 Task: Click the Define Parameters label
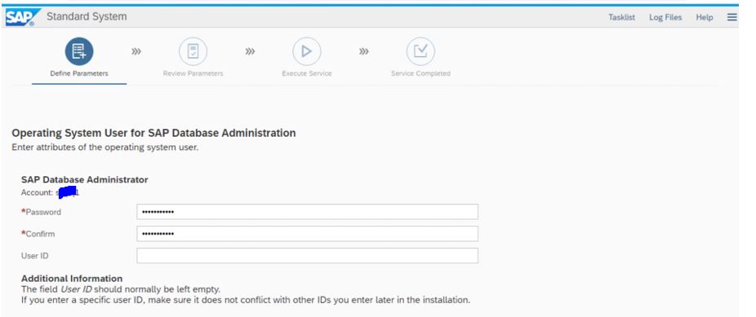click(x=79, y=73)
